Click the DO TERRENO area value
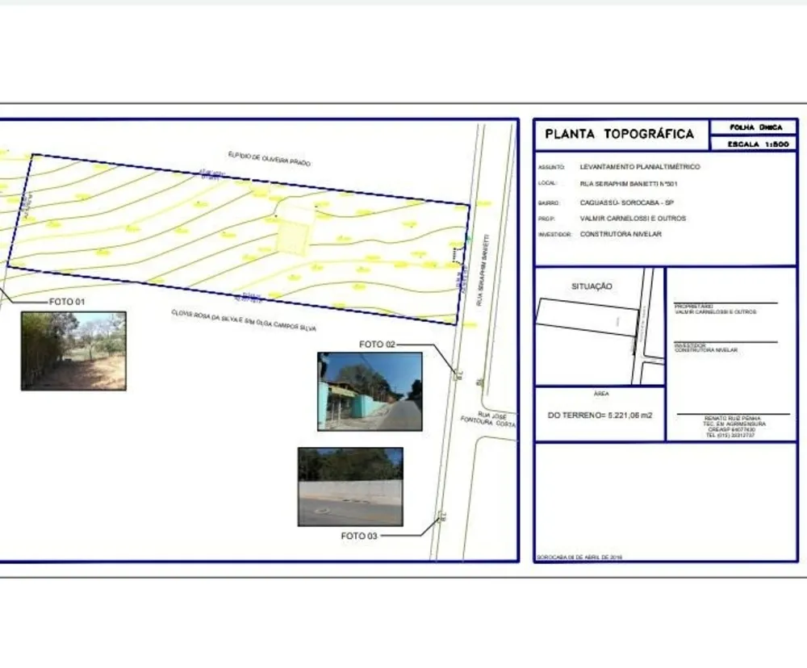The image size is (807, 668). tap(600, 415)
